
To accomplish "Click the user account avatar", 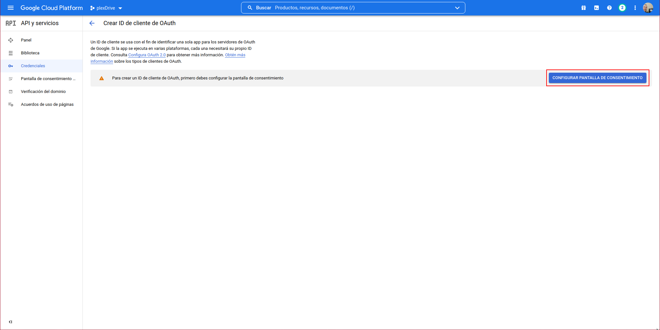I will [648, 8].
